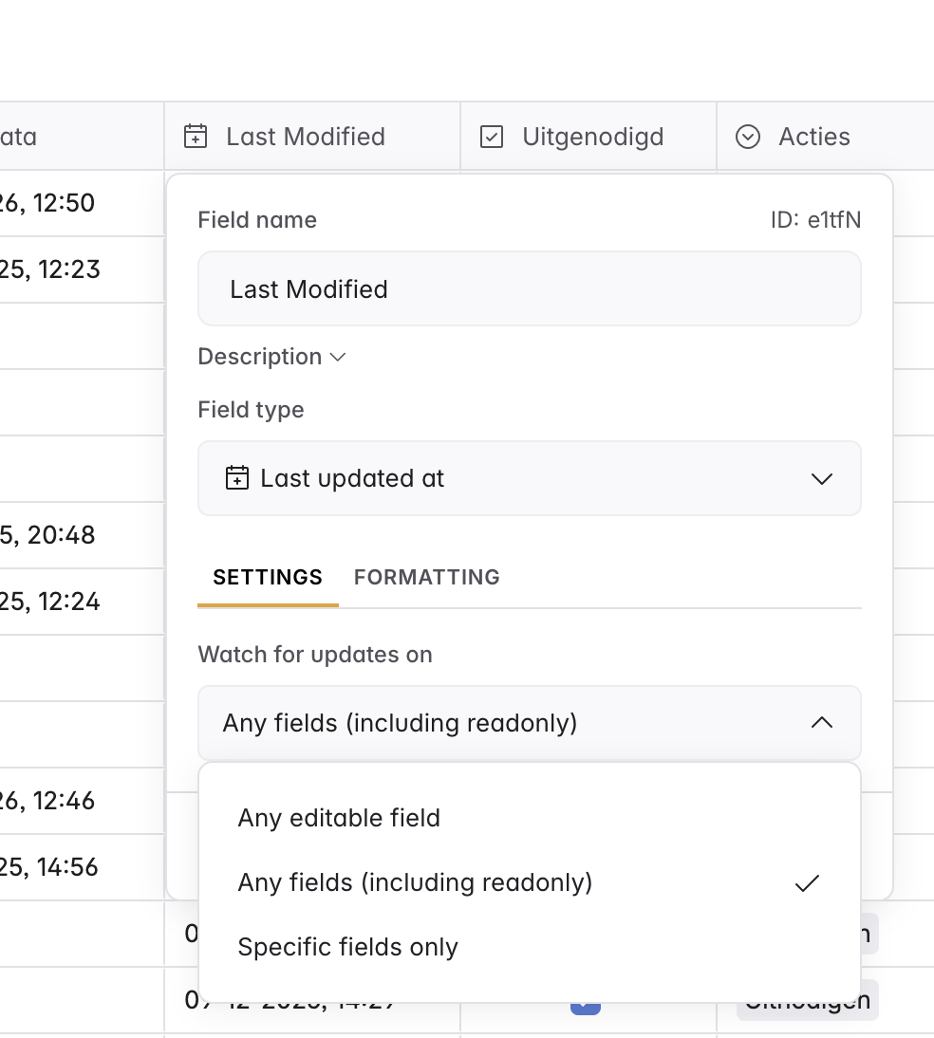Toggle the blue checkbox in bottom row

point(586,1005)
